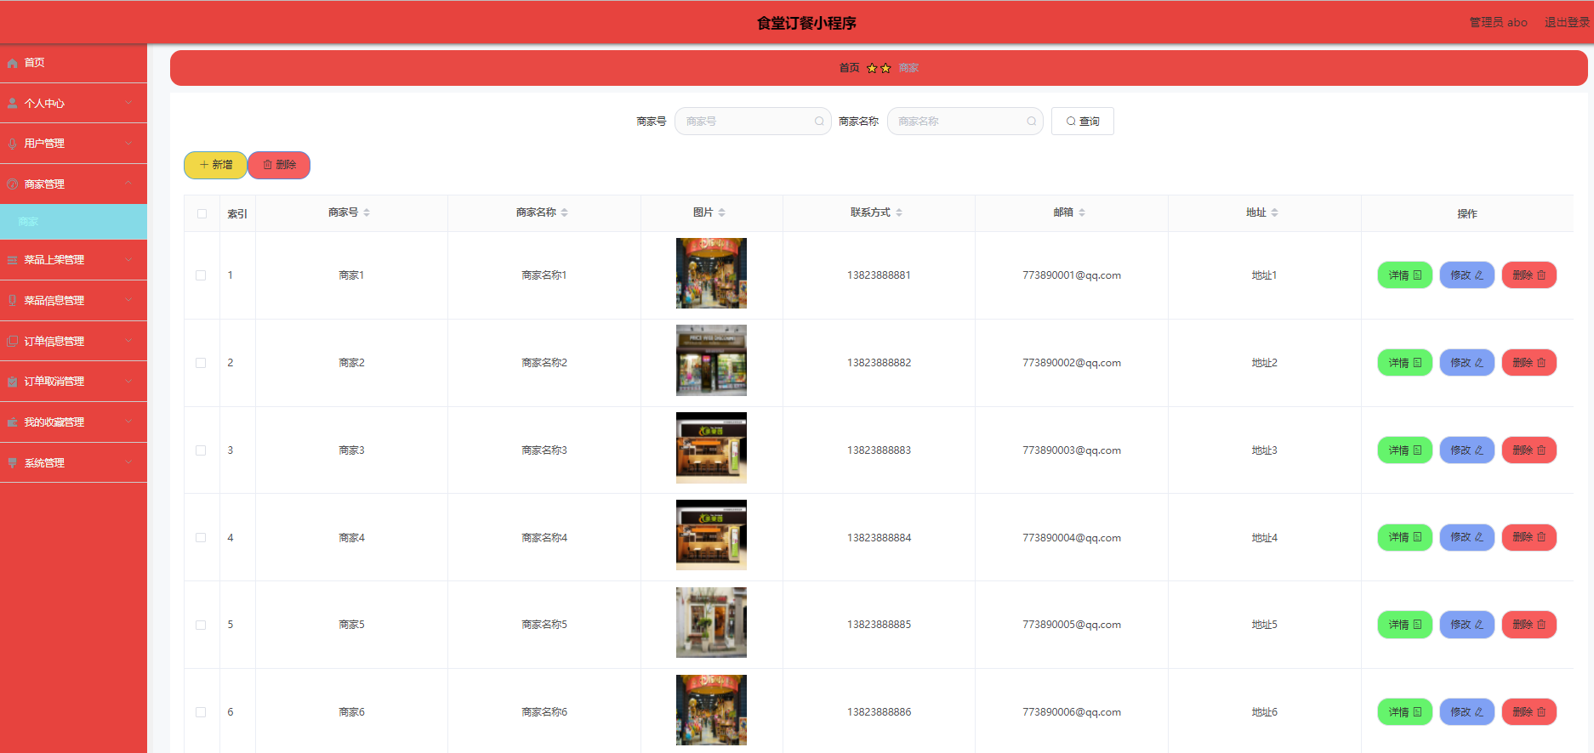The width and height of the screenshot is (1594, 753).
Task: Click the red 删除 batch delete button
Action: 279,165
